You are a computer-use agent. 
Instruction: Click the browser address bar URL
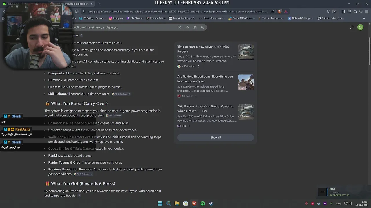(178, 12)
